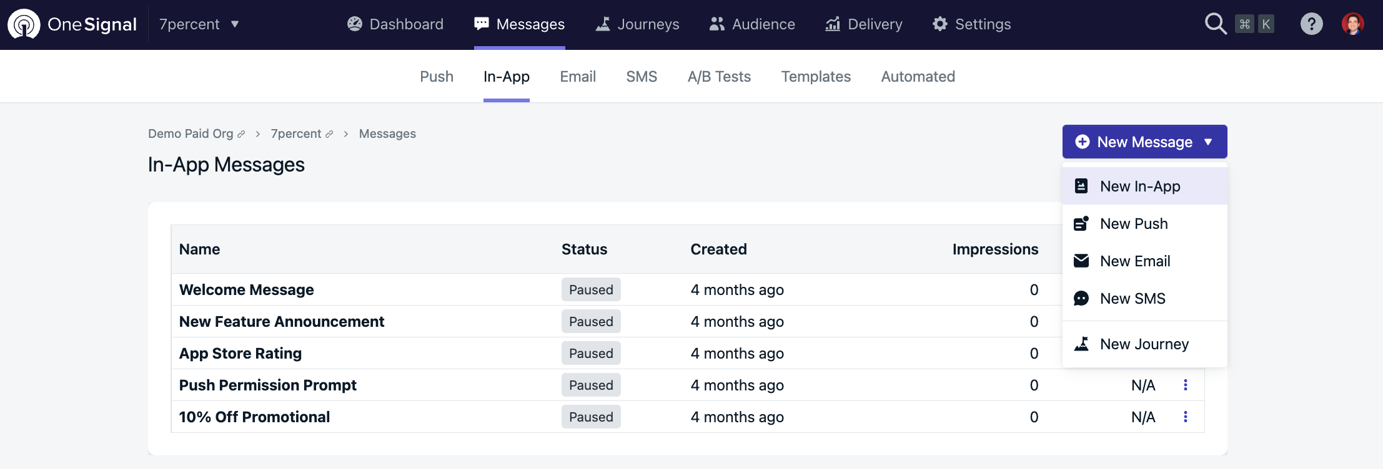Open the App Store Rating message
Viewport: 1383px width, 469px height.
click(x=240, y=354)
